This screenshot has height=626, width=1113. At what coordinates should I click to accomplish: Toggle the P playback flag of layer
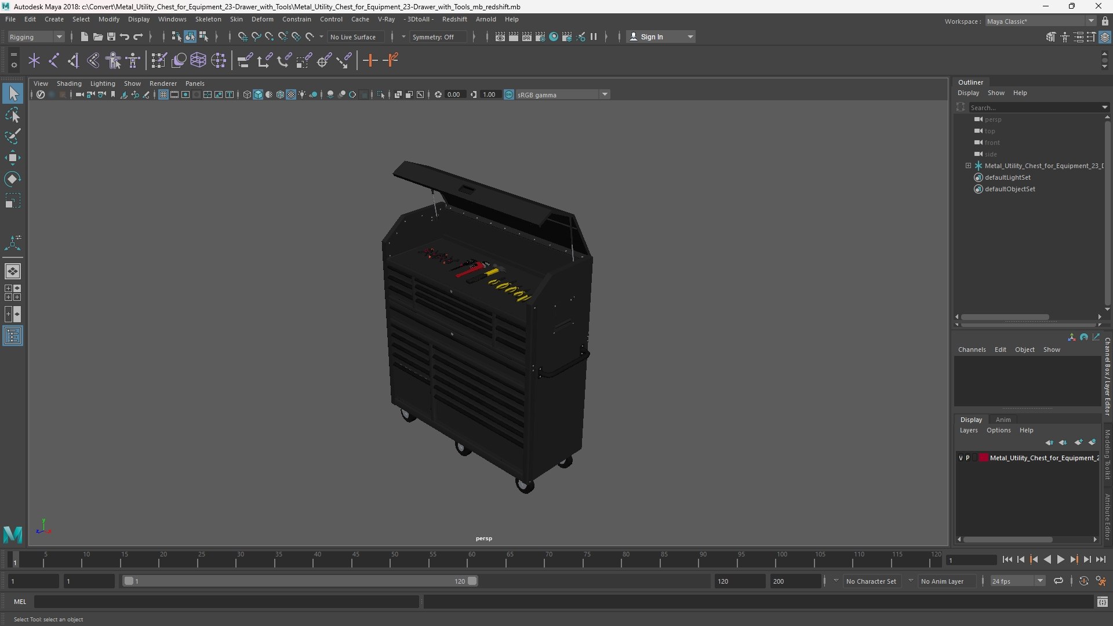click(967, 458)
